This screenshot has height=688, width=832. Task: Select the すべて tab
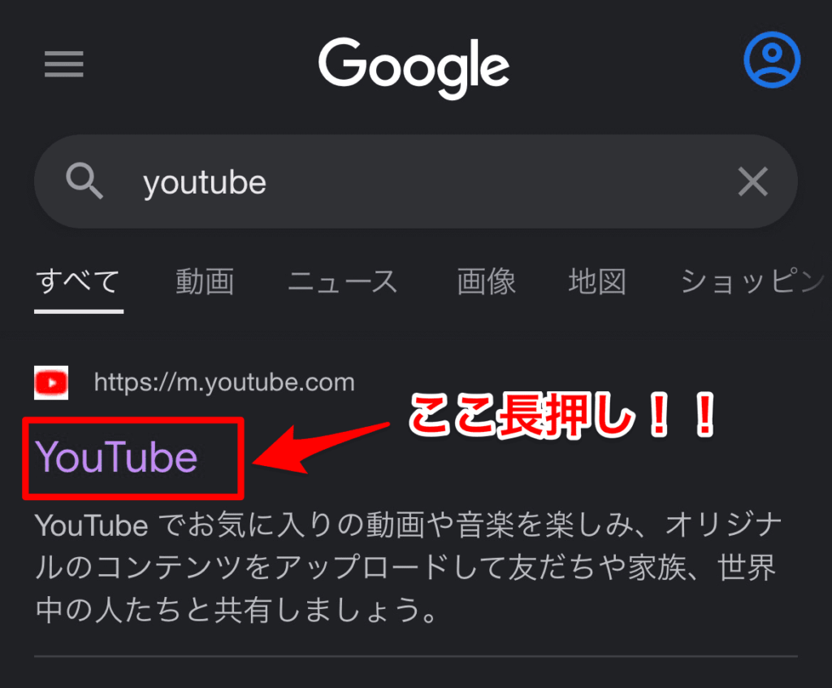[x=79, y=281]
